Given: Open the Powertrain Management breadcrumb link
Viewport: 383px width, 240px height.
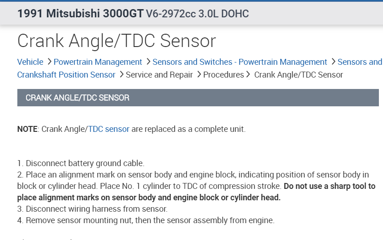Looking at the screenshot, I should point(98,62).
